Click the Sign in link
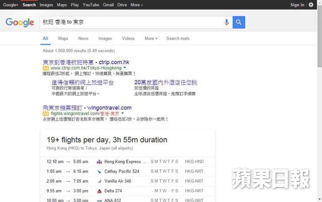 tap(297, 5)
